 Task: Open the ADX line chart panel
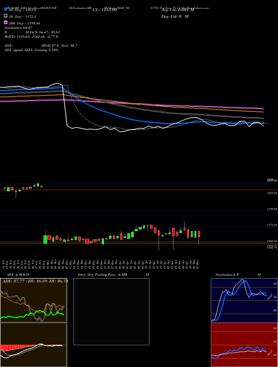(x=33, y=300)
